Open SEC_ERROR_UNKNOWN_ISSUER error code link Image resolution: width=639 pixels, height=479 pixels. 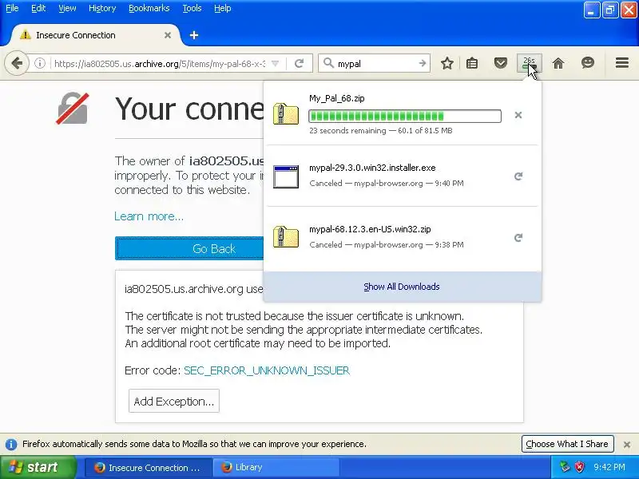tap(267, 370)
